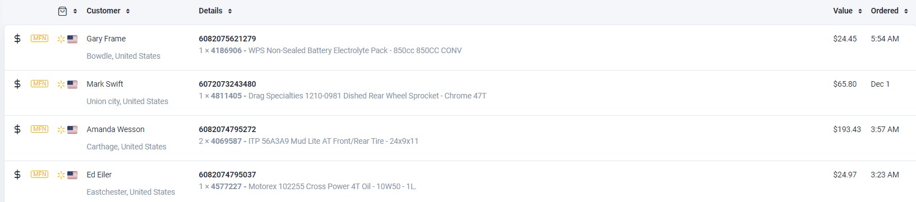Click the shopping bag column header icon

[63, 11]
